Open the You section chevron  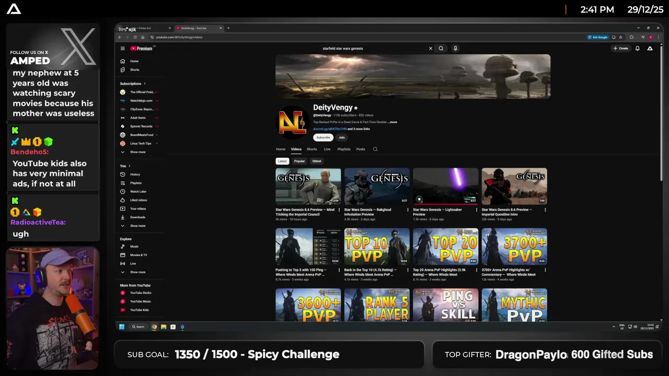coord(129,166)
